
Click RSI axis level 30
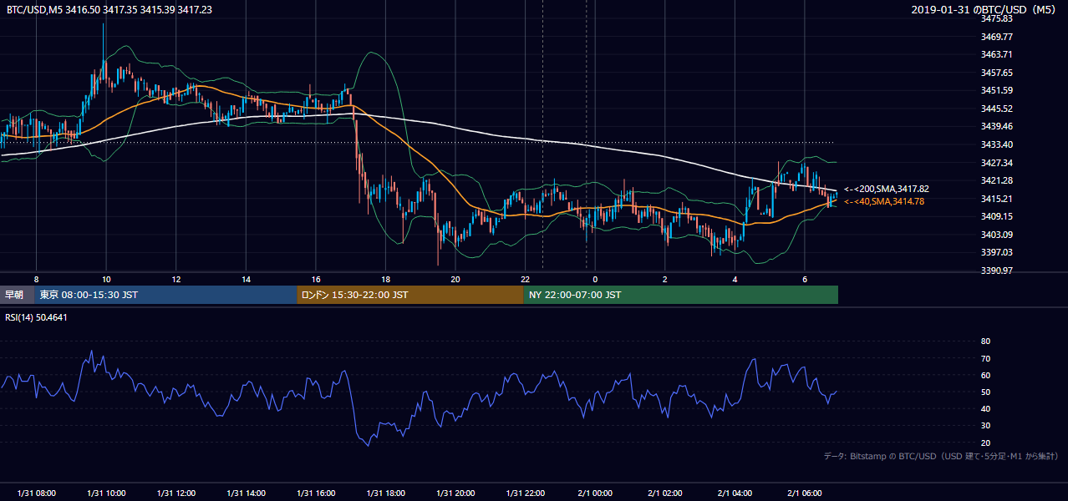click(985, 426)
